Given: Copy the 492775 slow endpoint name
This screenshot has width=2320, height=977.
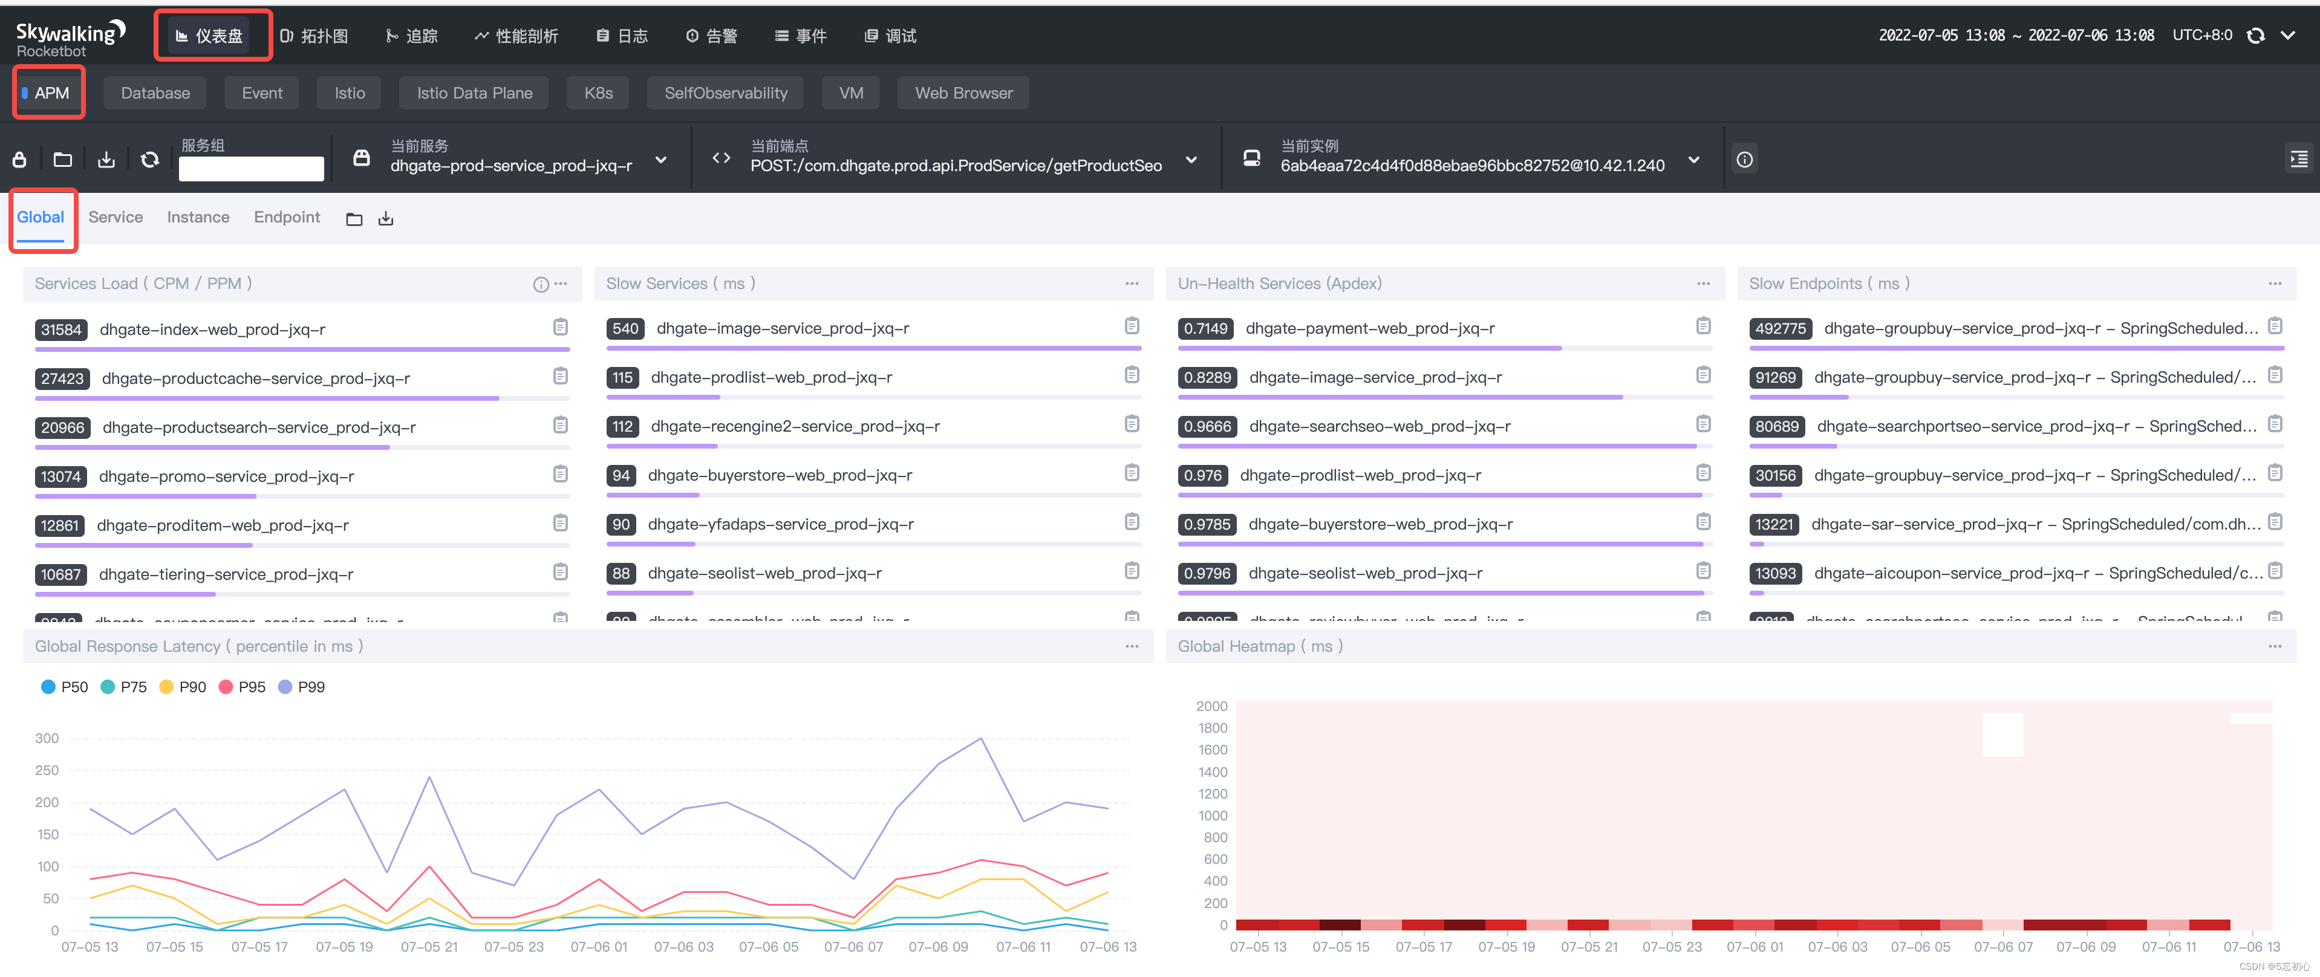Looking at the screenshot, I should (x=2275, y=326).
